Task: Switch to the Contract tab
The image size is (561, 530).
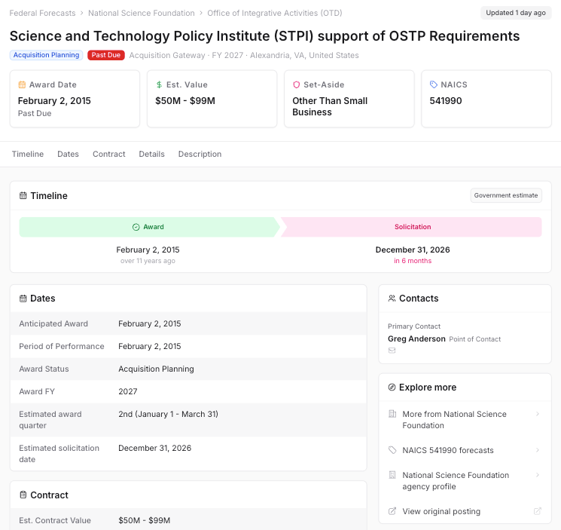Action: point(108,154)
